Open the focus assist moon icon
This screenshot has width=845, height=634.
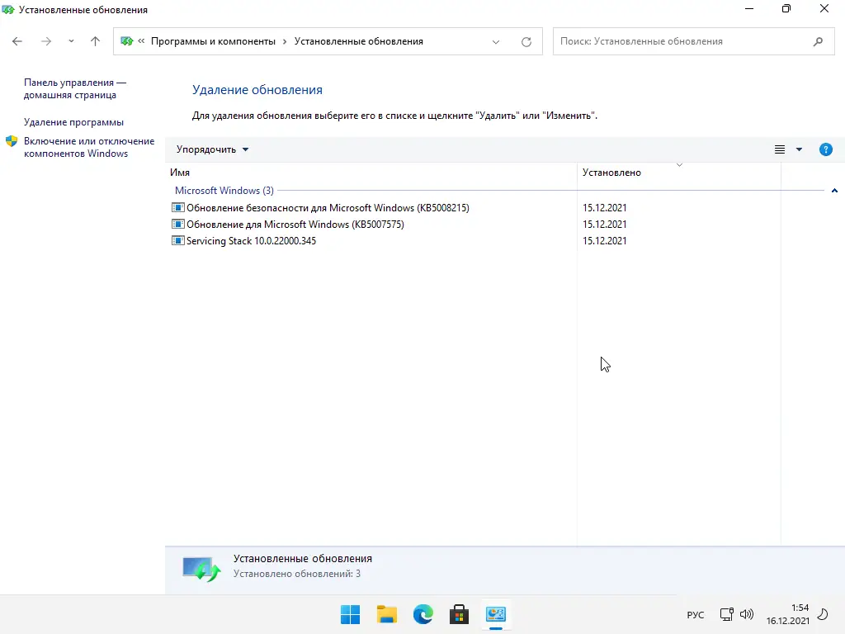(x=823, y=614)
